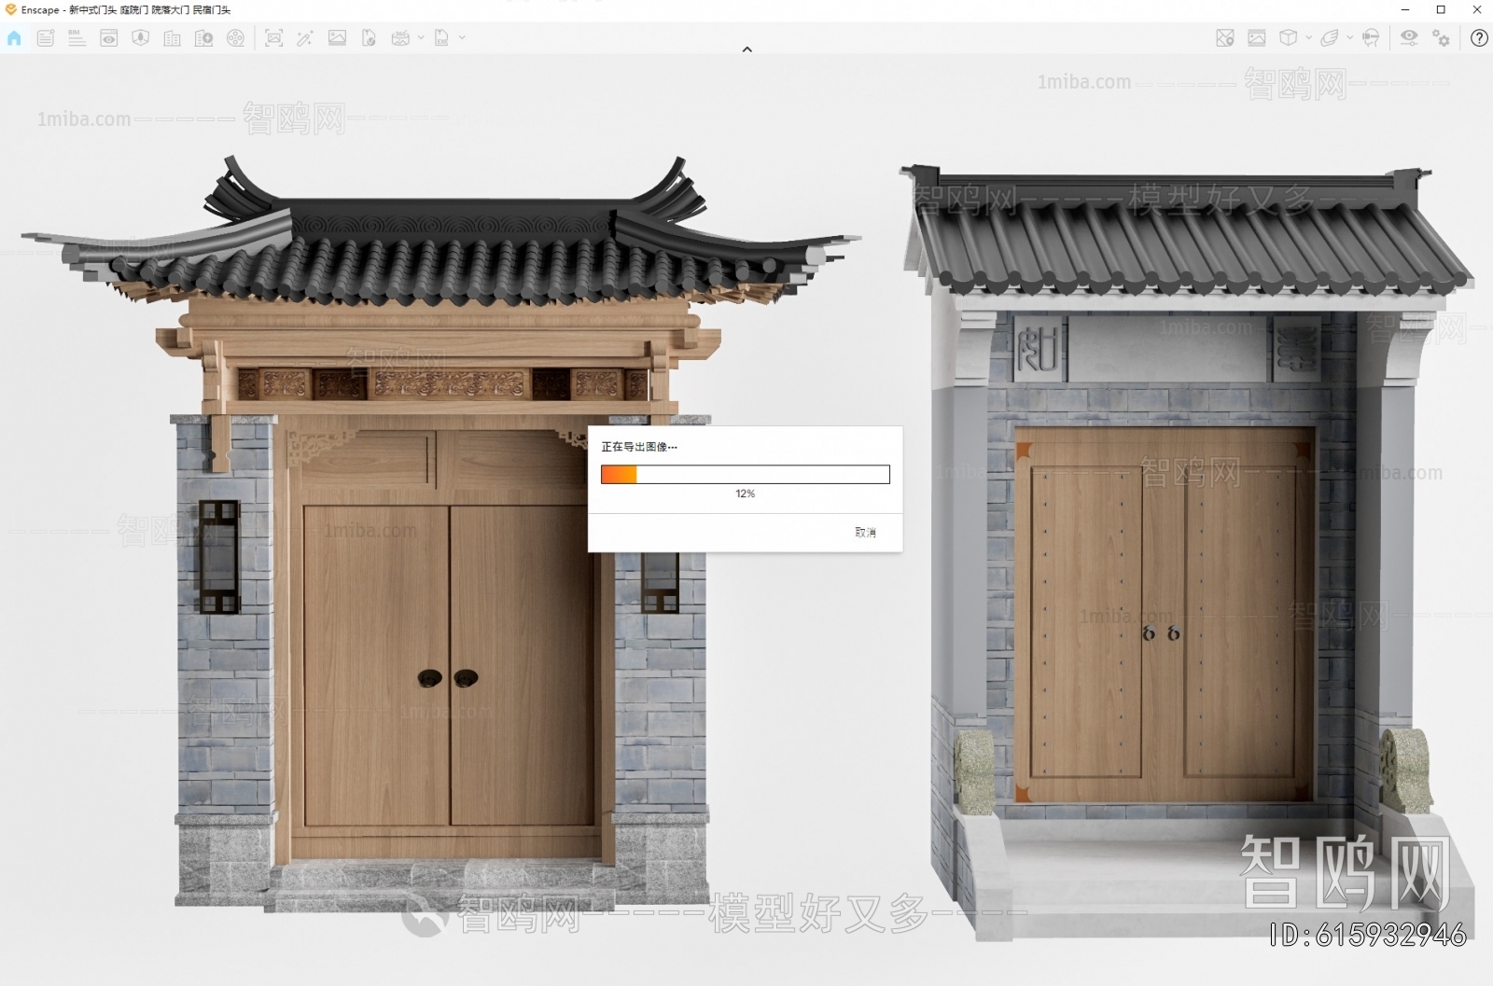Click the 12% export progress bar

(744, 475)
